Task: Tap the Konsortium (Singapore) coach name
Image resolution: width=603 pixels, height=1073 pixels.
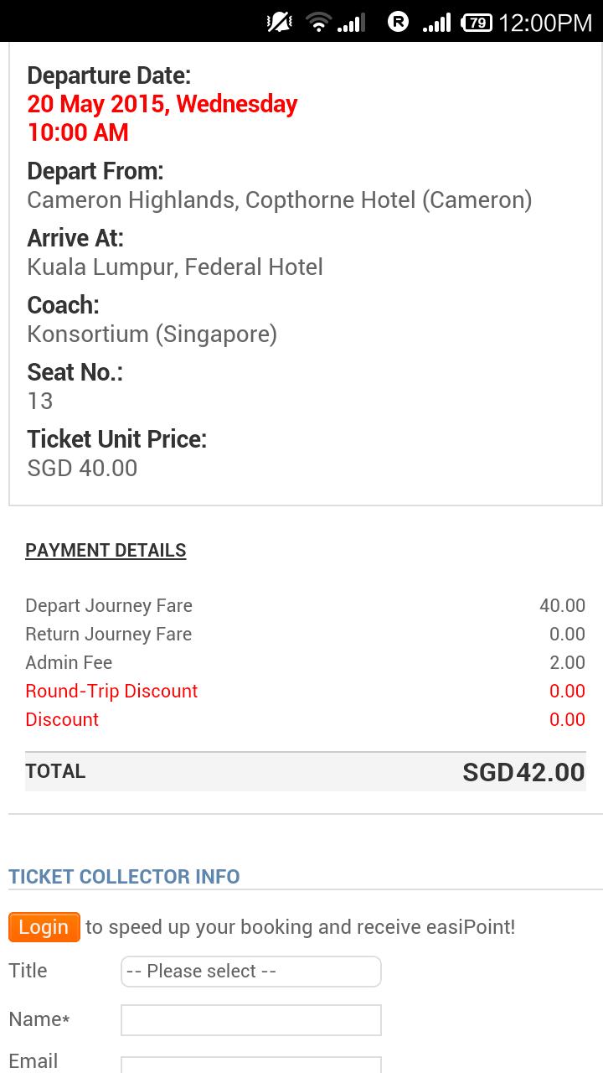Action: pos(152,334)
